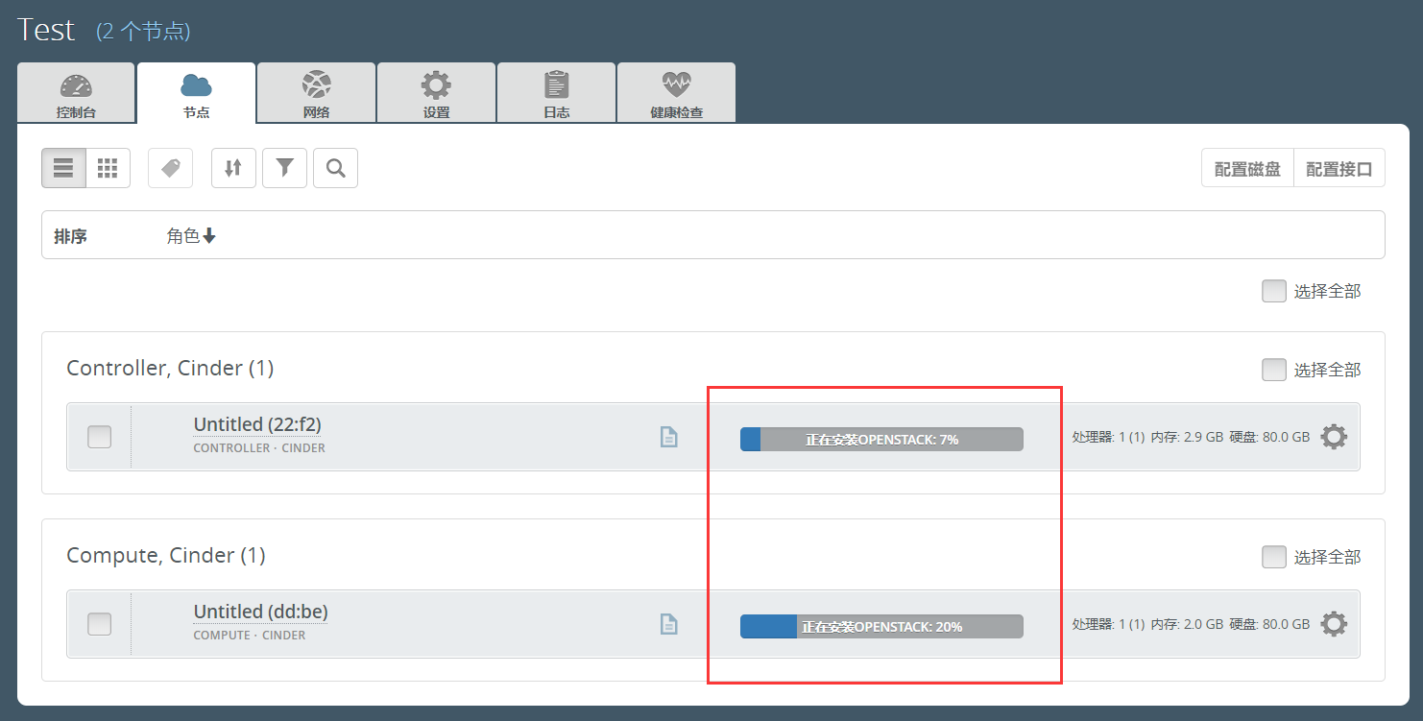This screenshot has height=721, width=1423.
Task: Click the OpenStack 7% installation progress bar
Action: (x=880, y=438)
